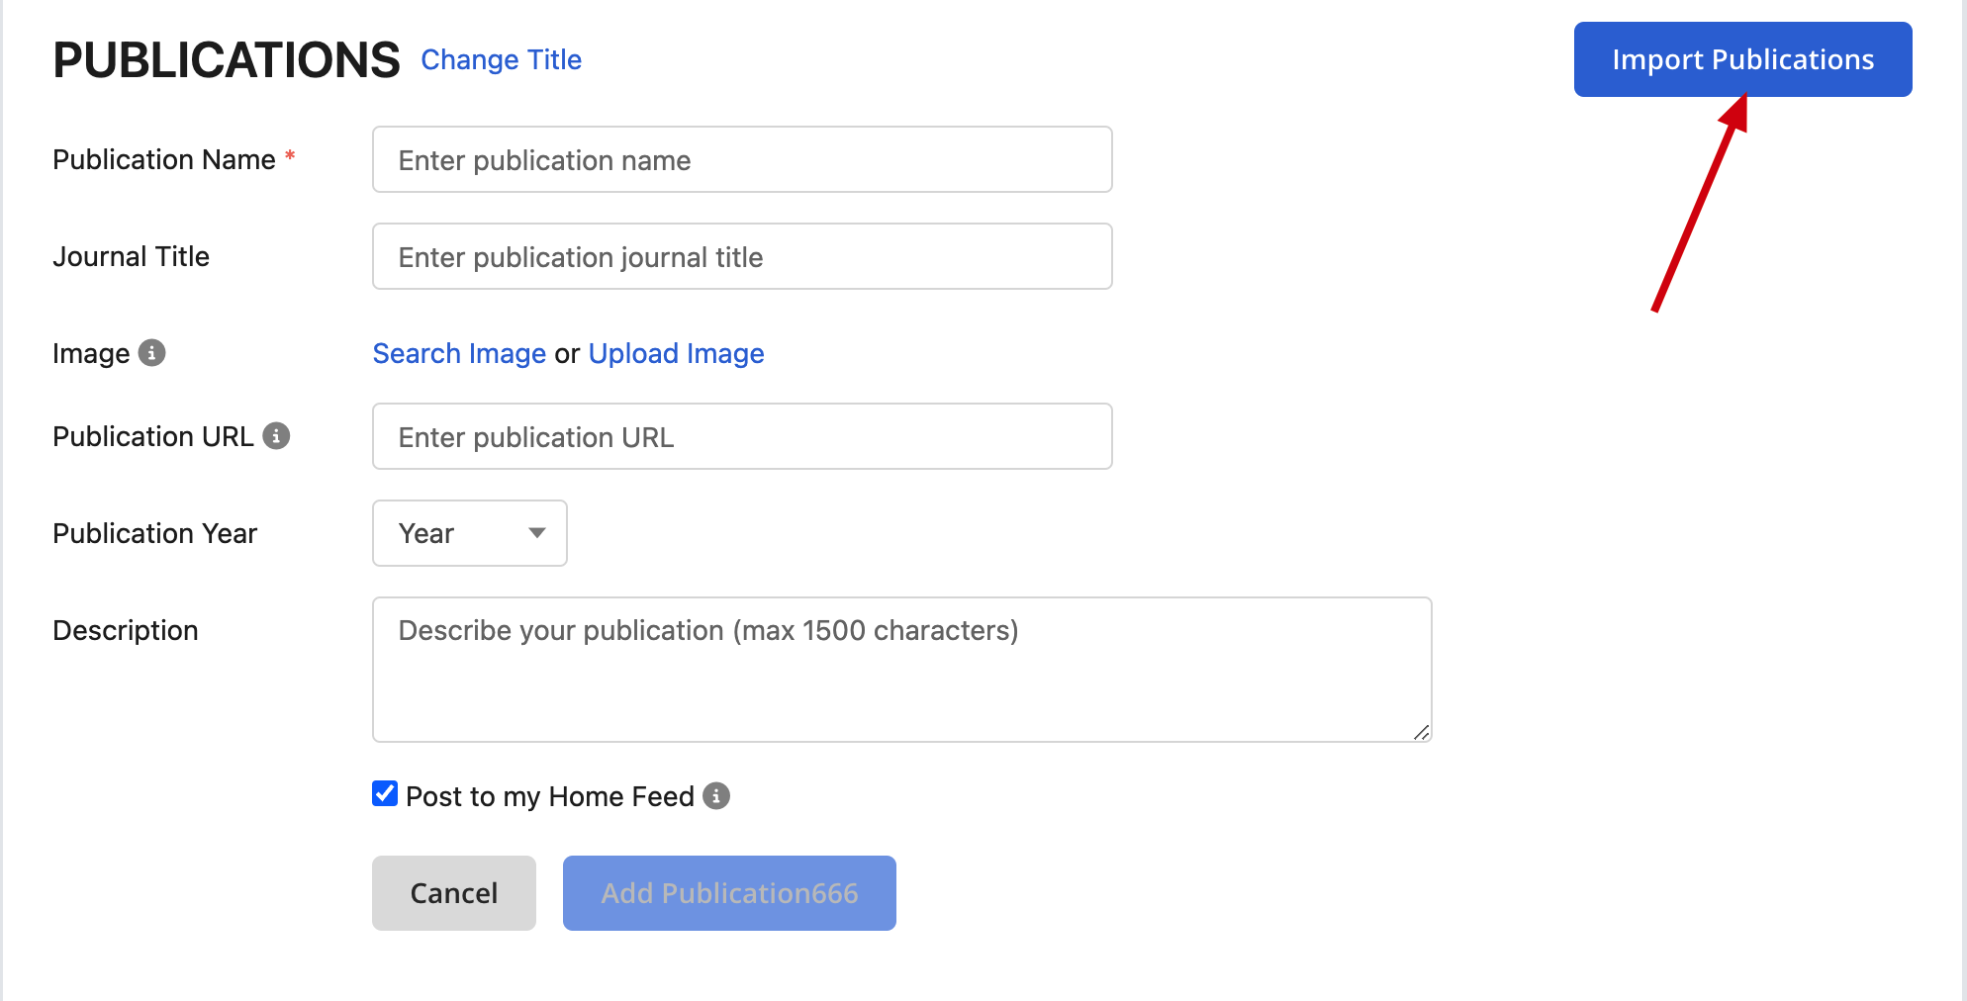Click the Publication Year label
The width and height of the screenshot is (1967, 1001).
pos(154,533)
